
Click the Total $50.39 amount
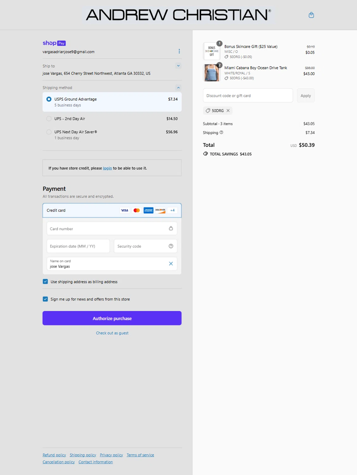coord(307,145)
